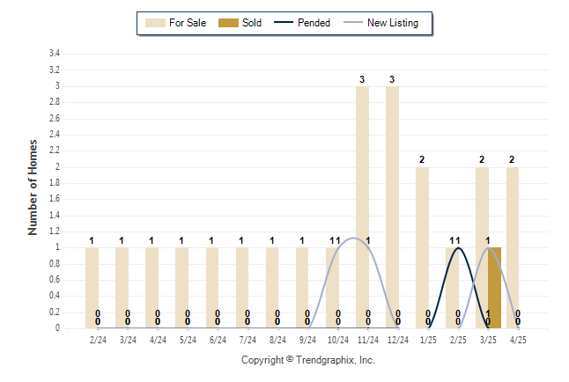
Task: Click the 4/25 For Sale bar
Action: 513,248
